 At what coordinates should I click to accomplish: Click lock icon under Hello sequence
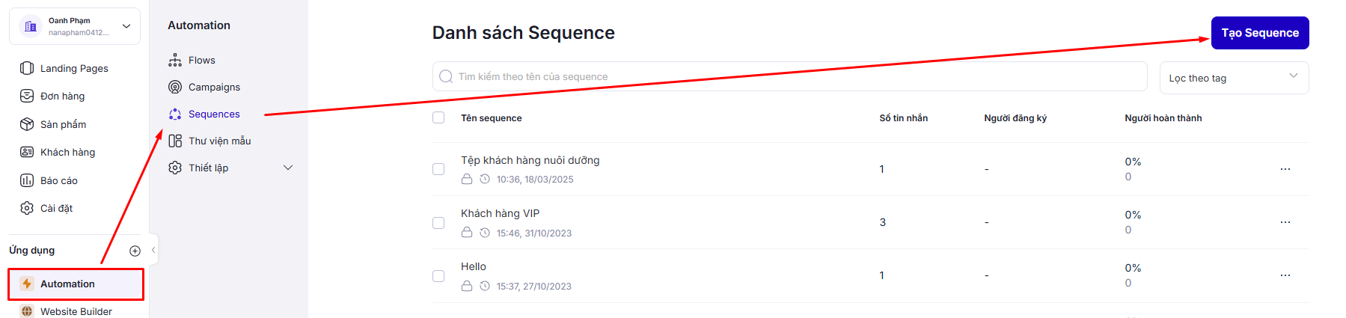point(467,286)
